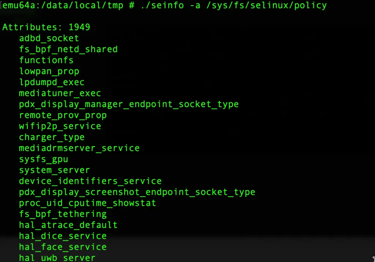
Task: Click the proc_uid_cputime_showstat entry
Action: point(88,203)
